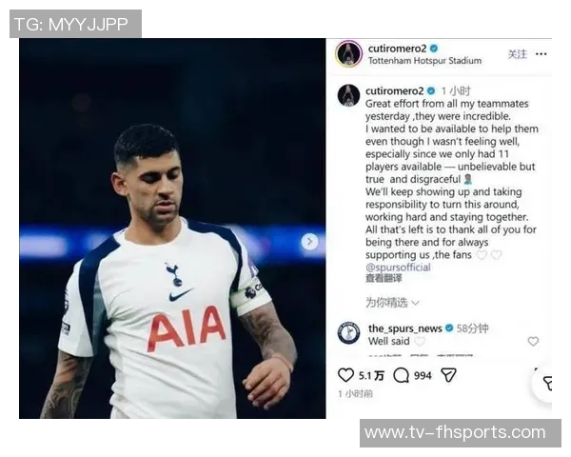Open the three-dot more options menu
The width and height of the screenshot is (571, 457).
[x=541, y=54]
